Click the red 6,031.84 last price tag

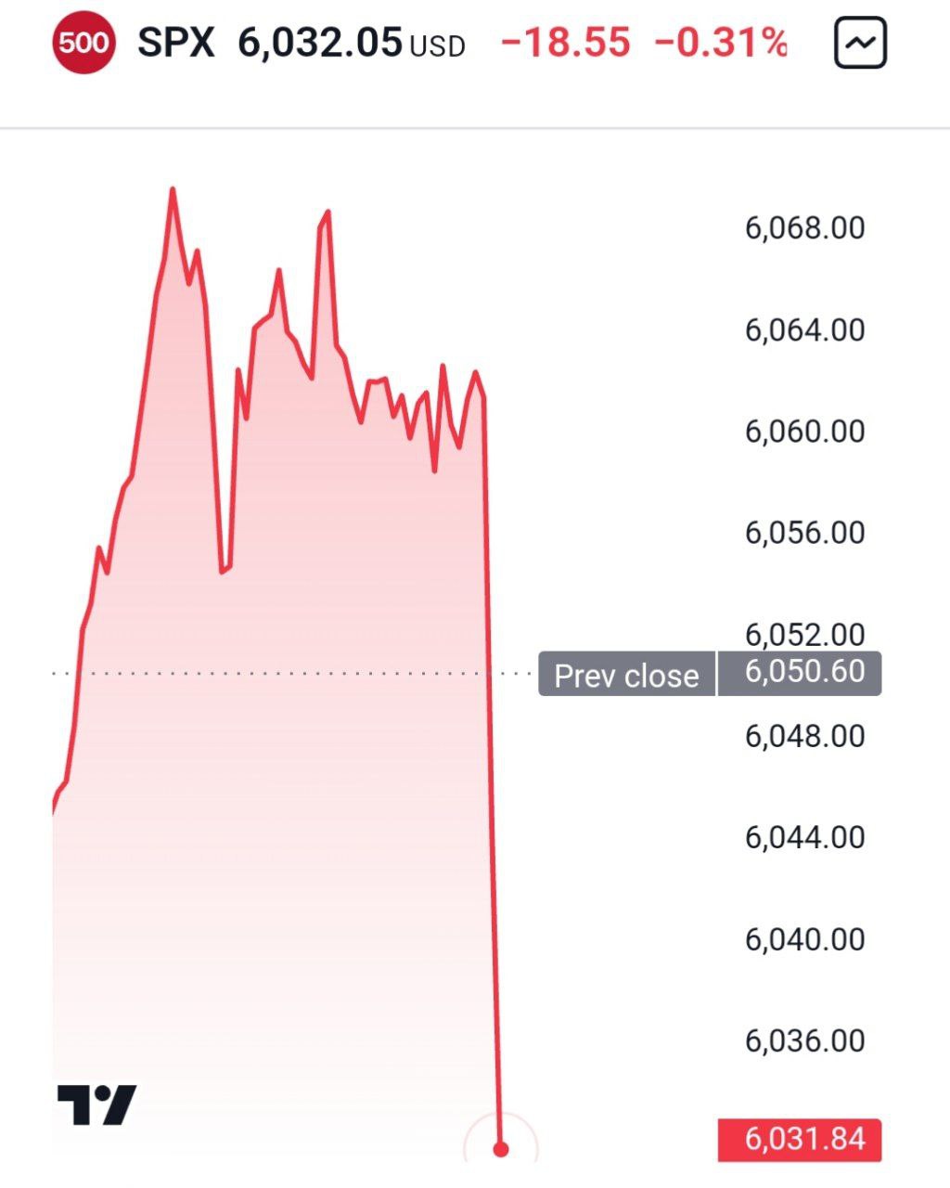(799, 1139)
